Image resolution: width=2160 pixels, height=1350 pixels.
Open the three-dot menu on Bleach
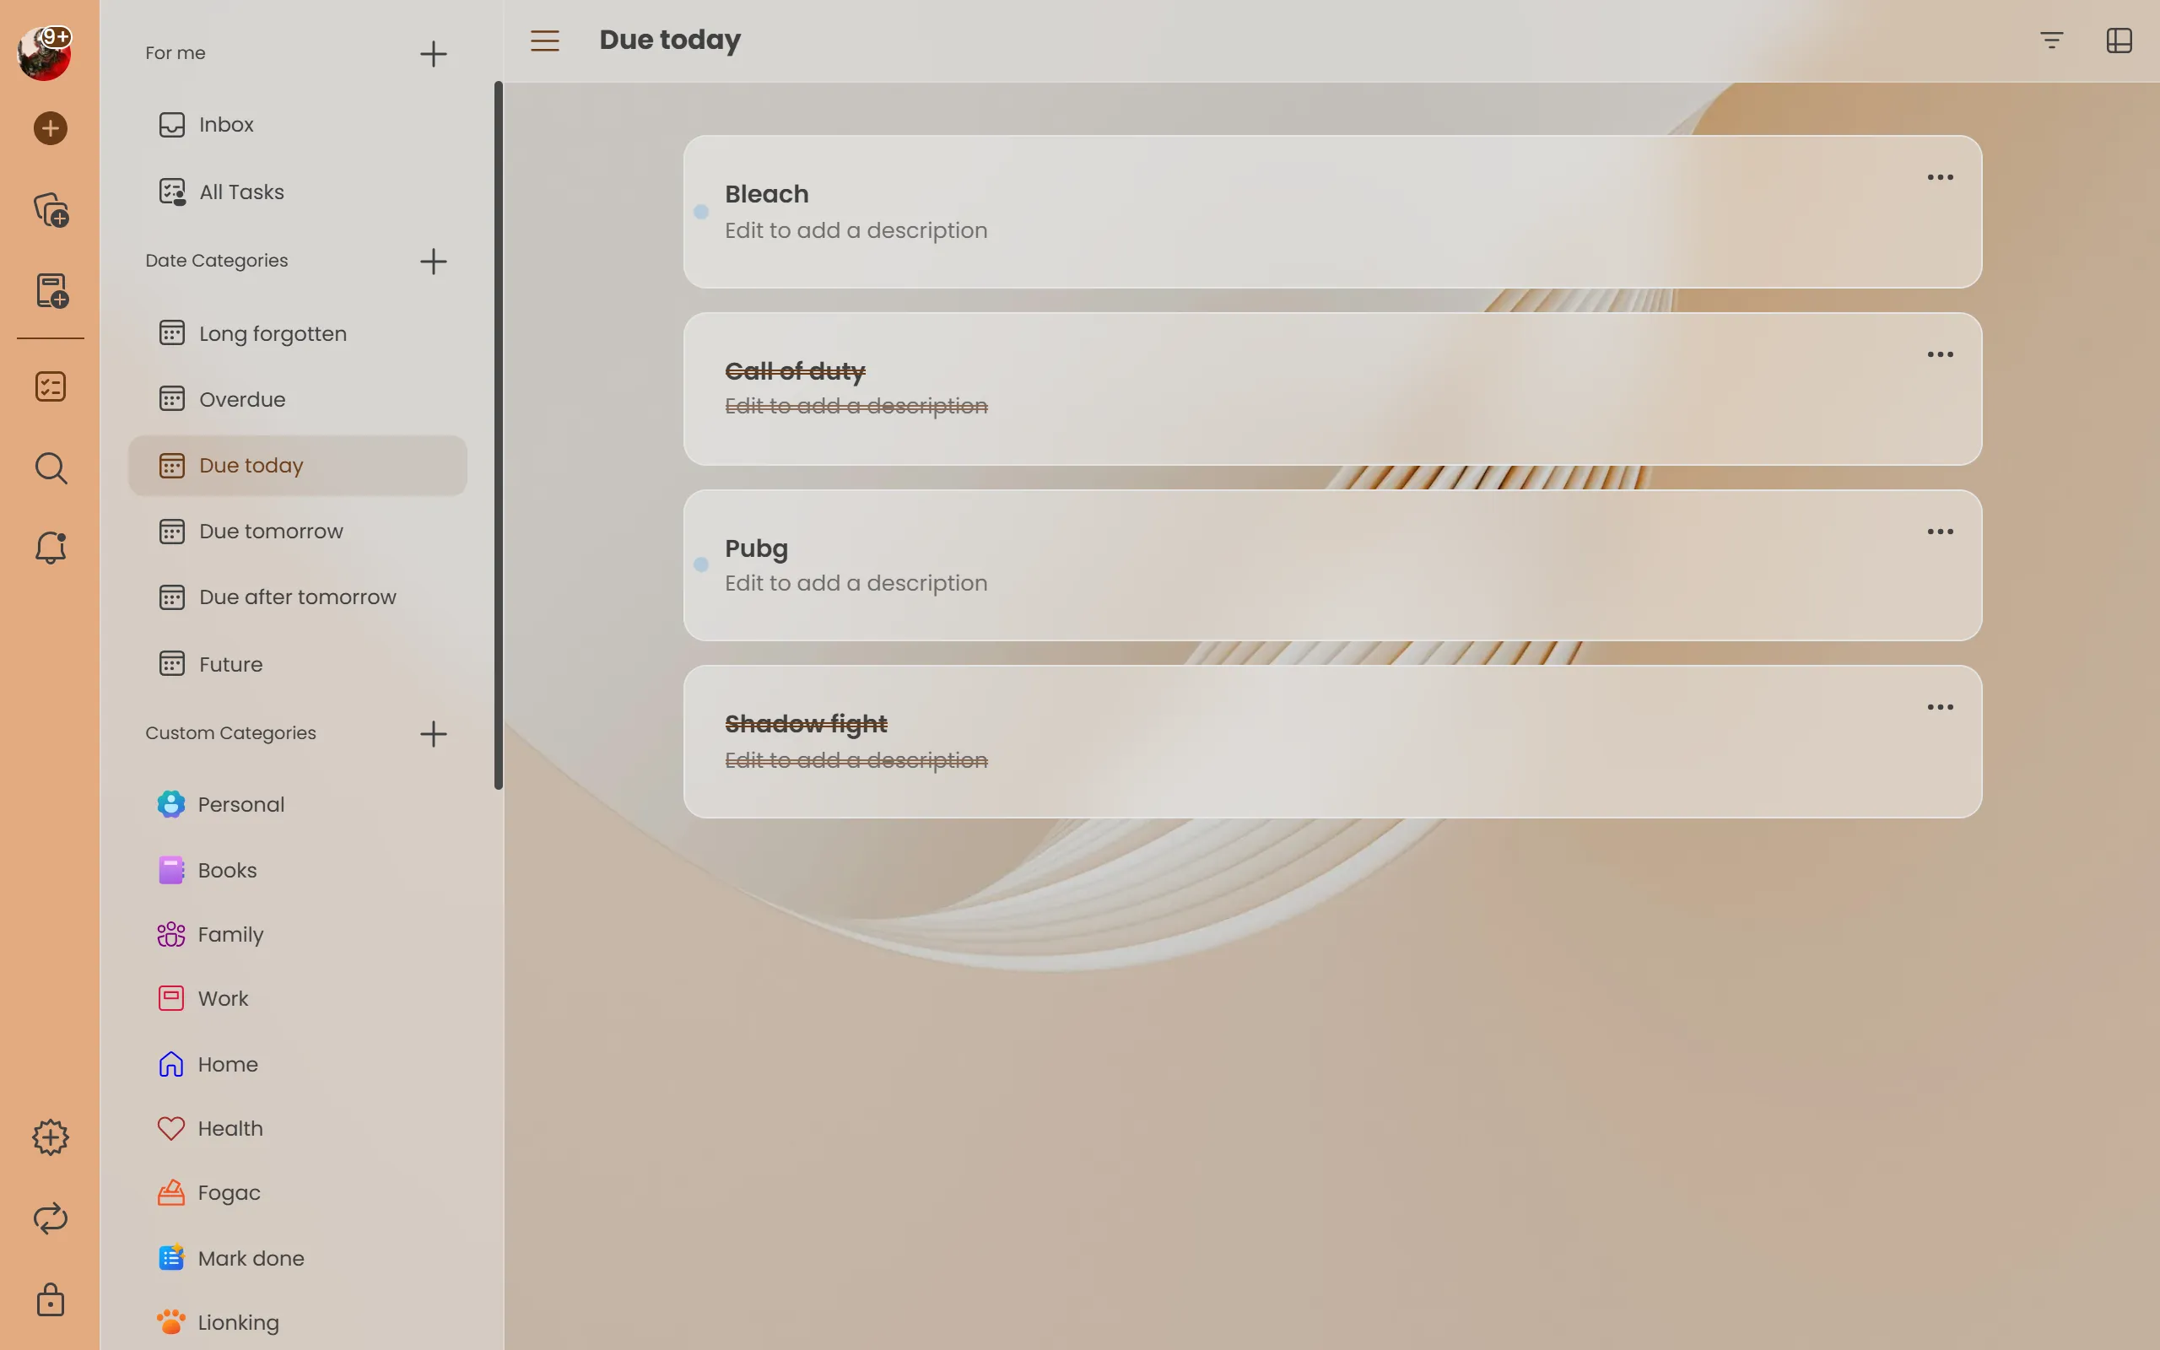tap(1940, 178)
